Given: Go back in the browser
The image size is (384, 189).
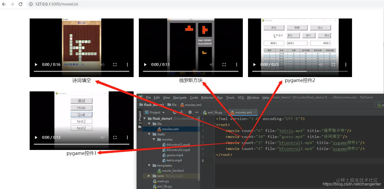Looking at the screenshot, I should (4, 4).
